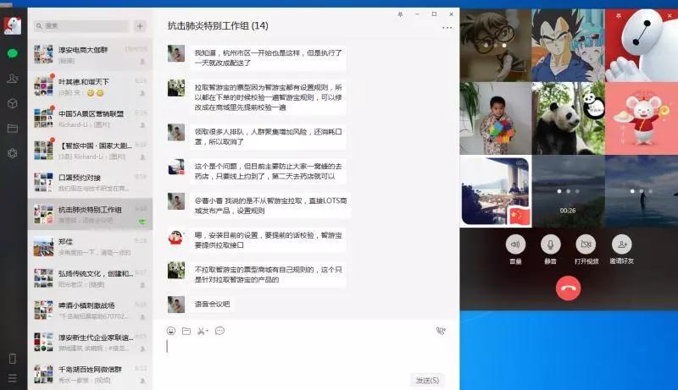
Task: Click the search box above chat list
Action: pos(81,26)
